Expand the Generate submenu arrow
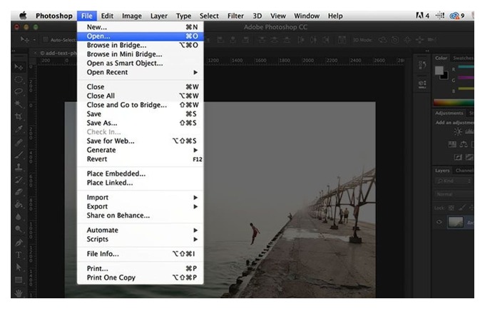485x309 pixels. coord(195,150)
